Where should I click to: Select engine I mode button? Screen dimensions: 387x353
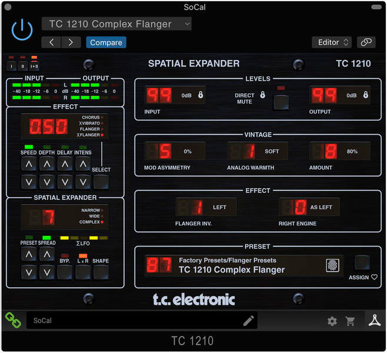coord(12,64)
